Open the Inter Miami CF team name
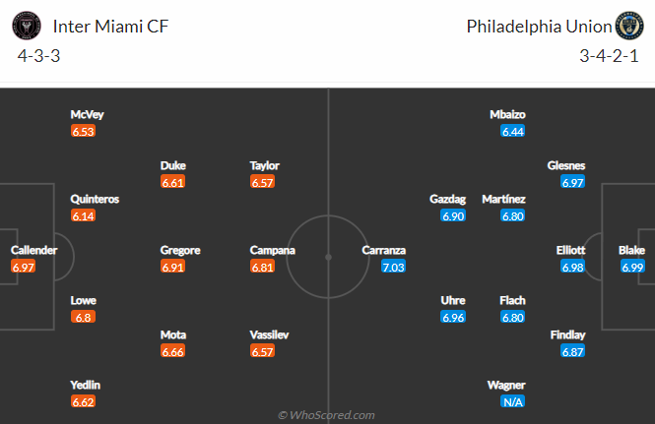This screenshot has width=655, height=424. (x=110, y=27)
